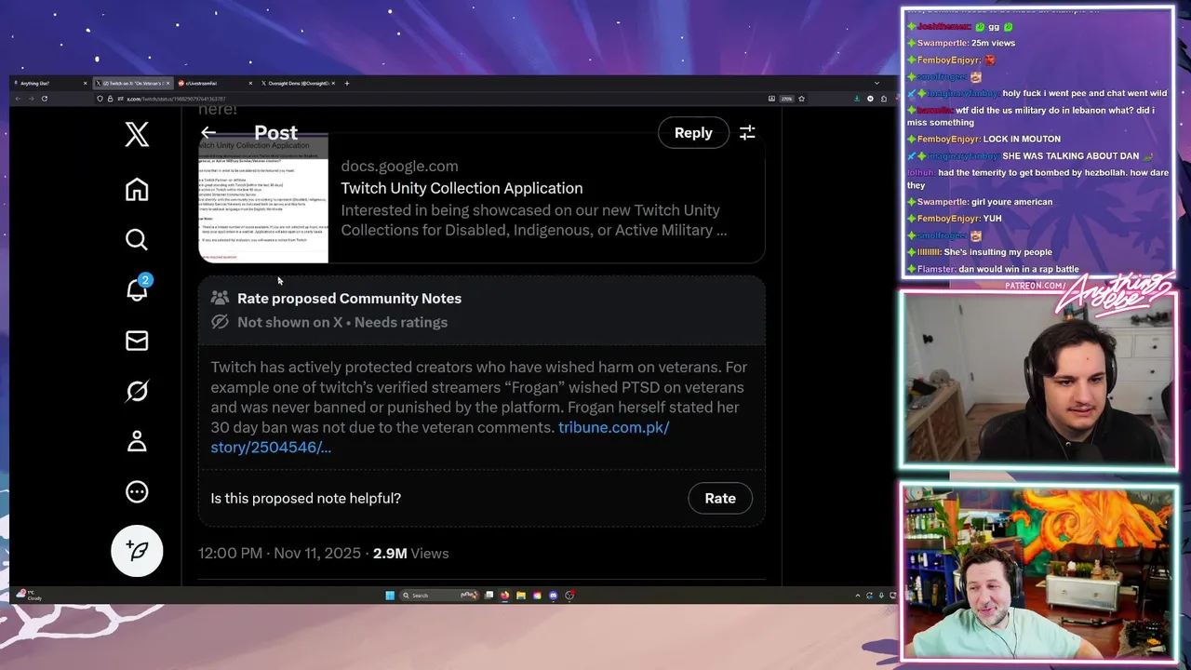Click the Rate button for proposed note
Viewport: 1191px width, 670px height.
[720, 499]
